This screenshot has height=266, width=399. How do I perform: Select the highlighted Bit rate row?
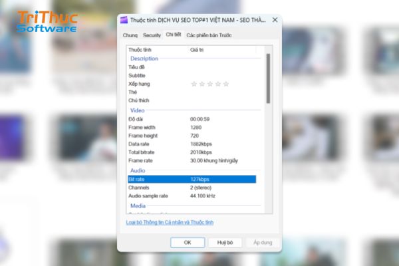click(x=192, y=179)
